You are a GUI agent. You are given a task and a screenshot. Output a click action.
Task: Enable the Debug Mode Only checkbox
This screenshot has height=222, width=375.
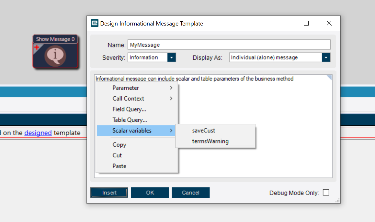(x=326, y=192)
